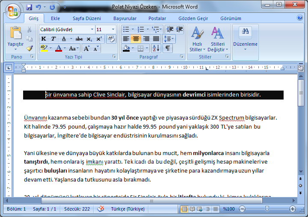This screenshot has height=217, width=308.
Task: Zoom out with the minus button
Action: pyautogui.click(x=242, y=209)
